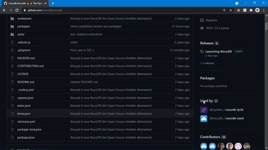Image resolution: width=268 pixels, height=150 pixels.
Task: Click the browser zoom magnifier icon
Action: pos(224,10)
